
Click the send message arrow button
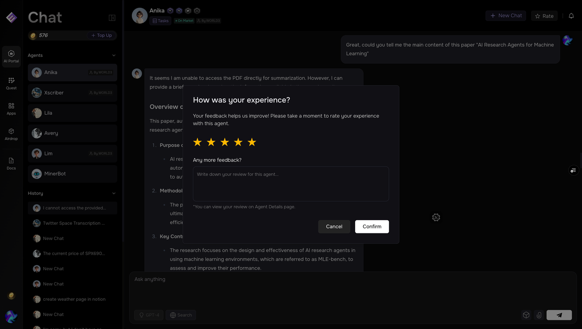click(x=559, y=315)
